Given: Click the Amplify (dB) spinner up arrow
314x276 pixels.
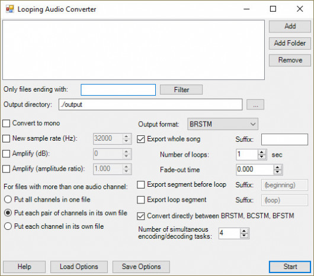Looking at the screenshot, I should pos(126,151).
